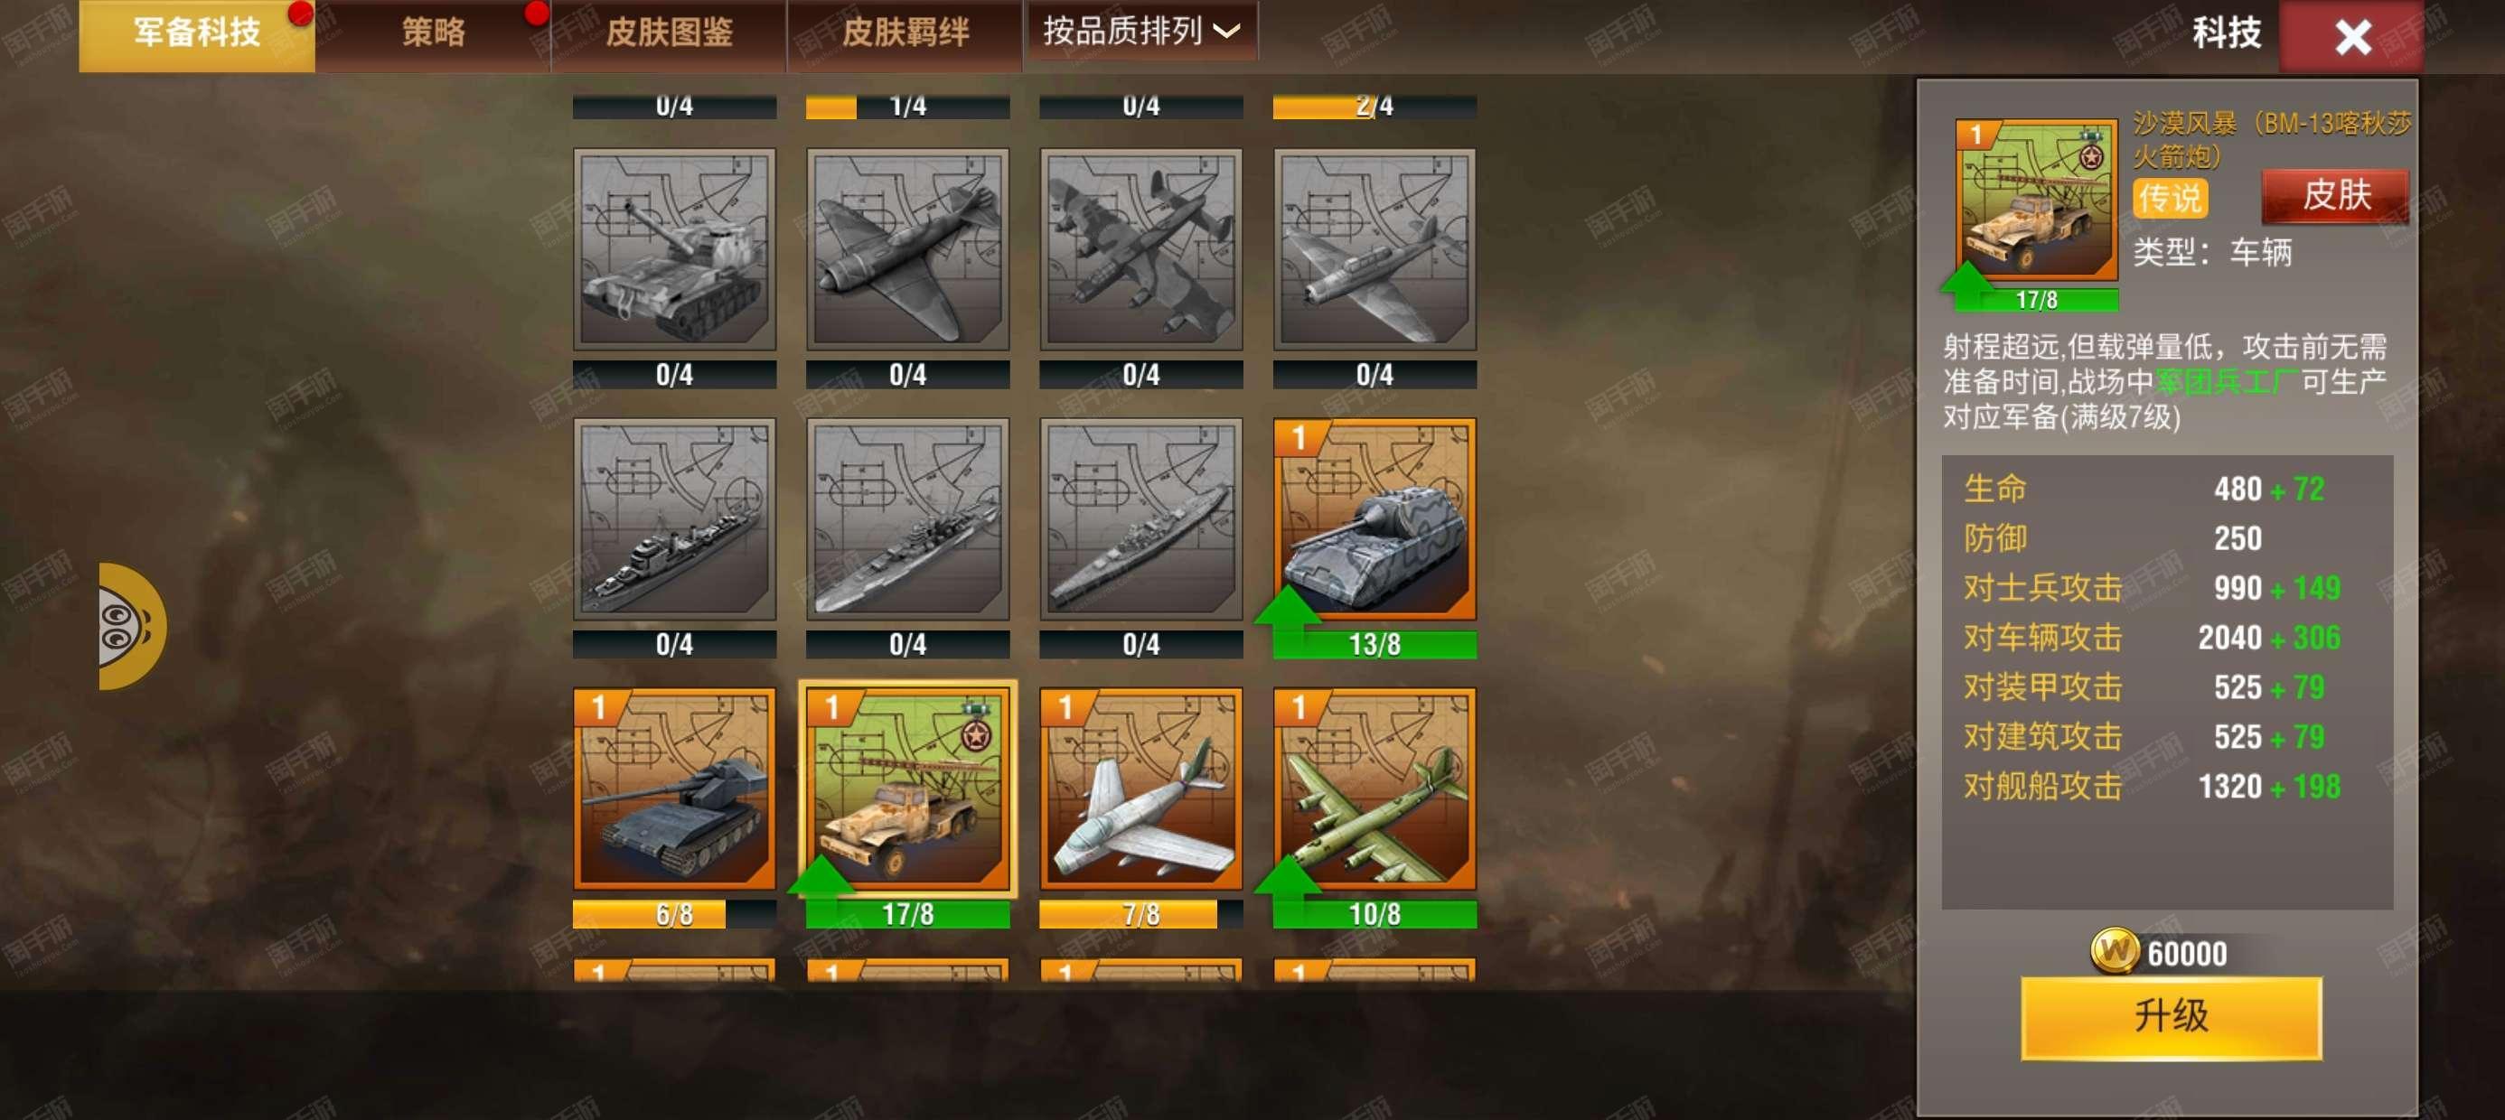This screenshot has height=1120, width=2505.
Task: Open the owl face side drawer
Action: (131, 626)
